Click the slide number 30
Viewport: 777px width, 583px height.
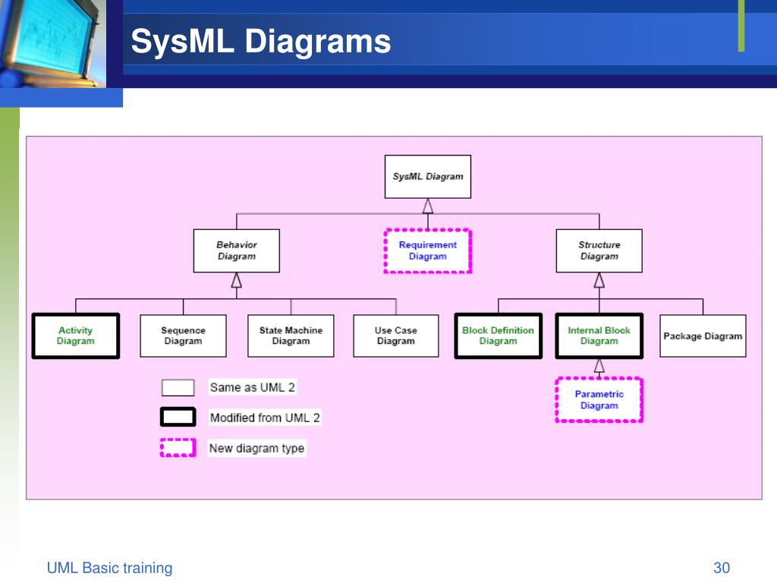(722, 568)
